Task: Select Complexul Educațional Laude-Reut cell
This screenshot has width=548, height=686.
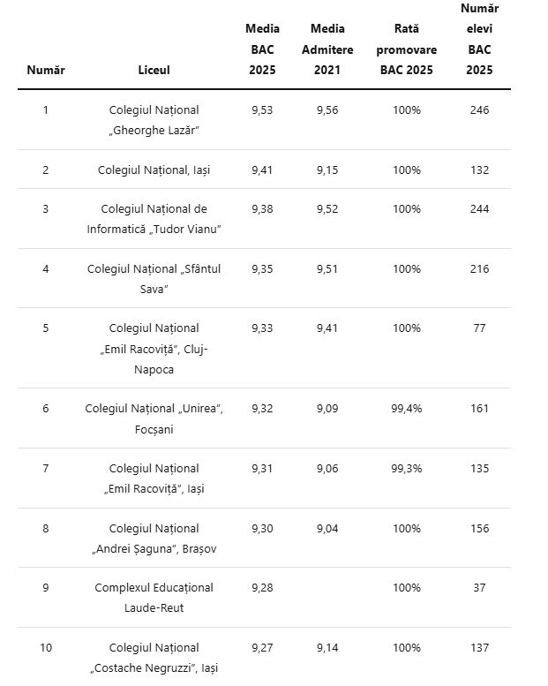Action: [x=154, y=597]
